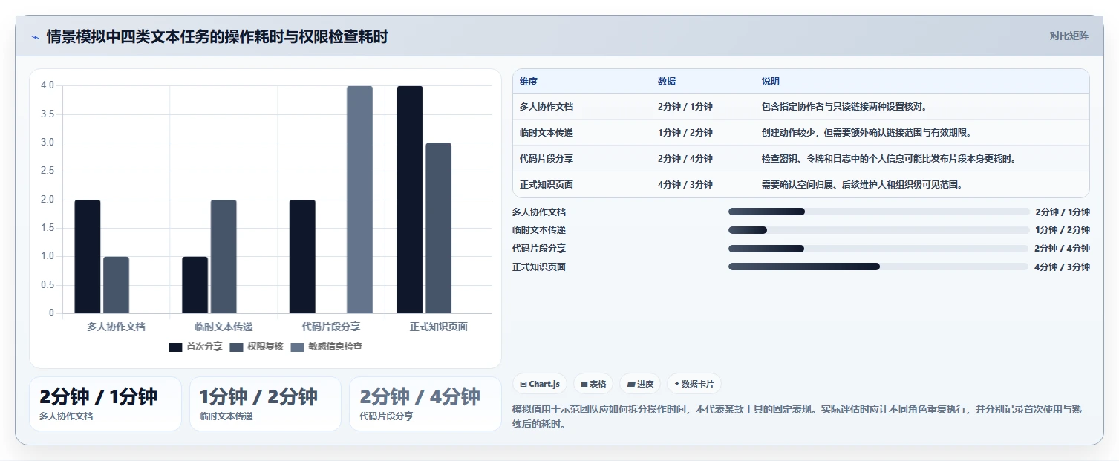
Task: Click the lightning icon beside the title
Action: (35, 37)
